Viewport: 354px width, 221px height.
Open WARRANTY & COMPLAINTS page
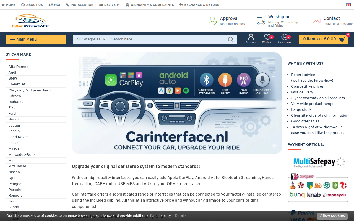pos(150,5)
